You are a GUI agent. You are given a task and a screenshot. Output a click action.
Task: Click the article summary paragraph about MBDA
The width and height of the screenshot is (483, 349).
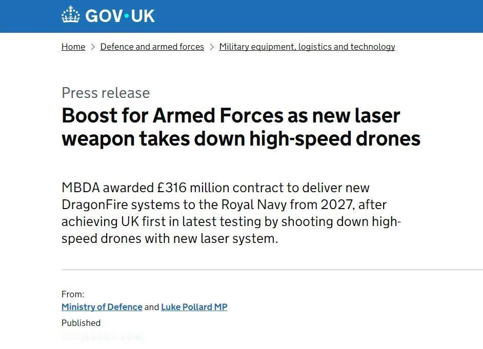(x=231, y=213)
